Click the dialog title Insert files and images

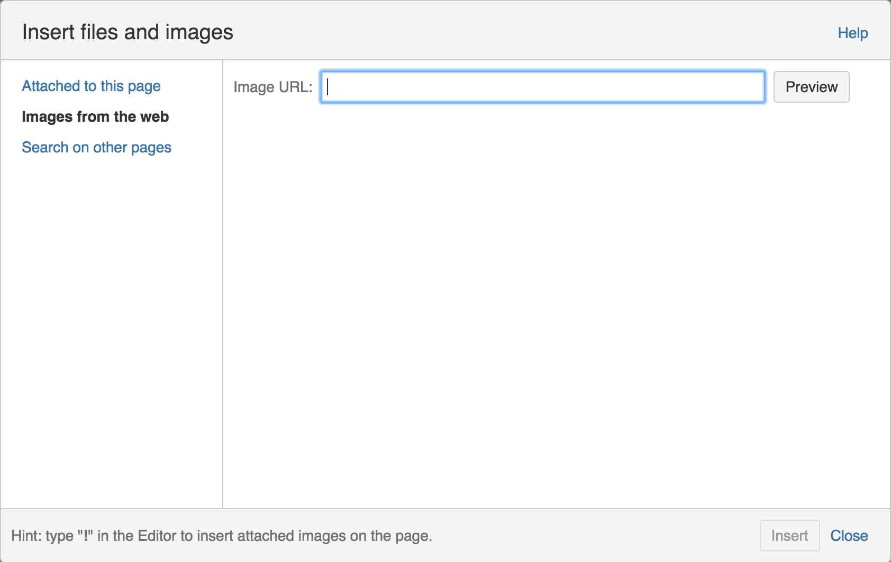click(128, 32)
